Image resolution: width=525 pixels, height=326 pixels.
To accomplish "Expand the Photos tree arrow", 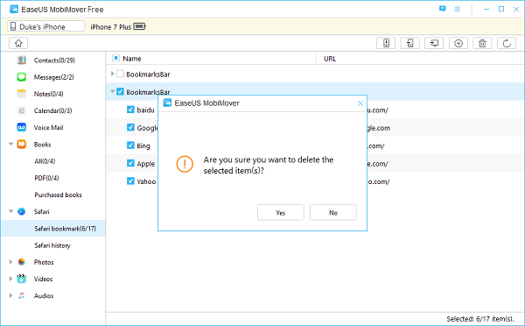I will (x=10, y=262).
